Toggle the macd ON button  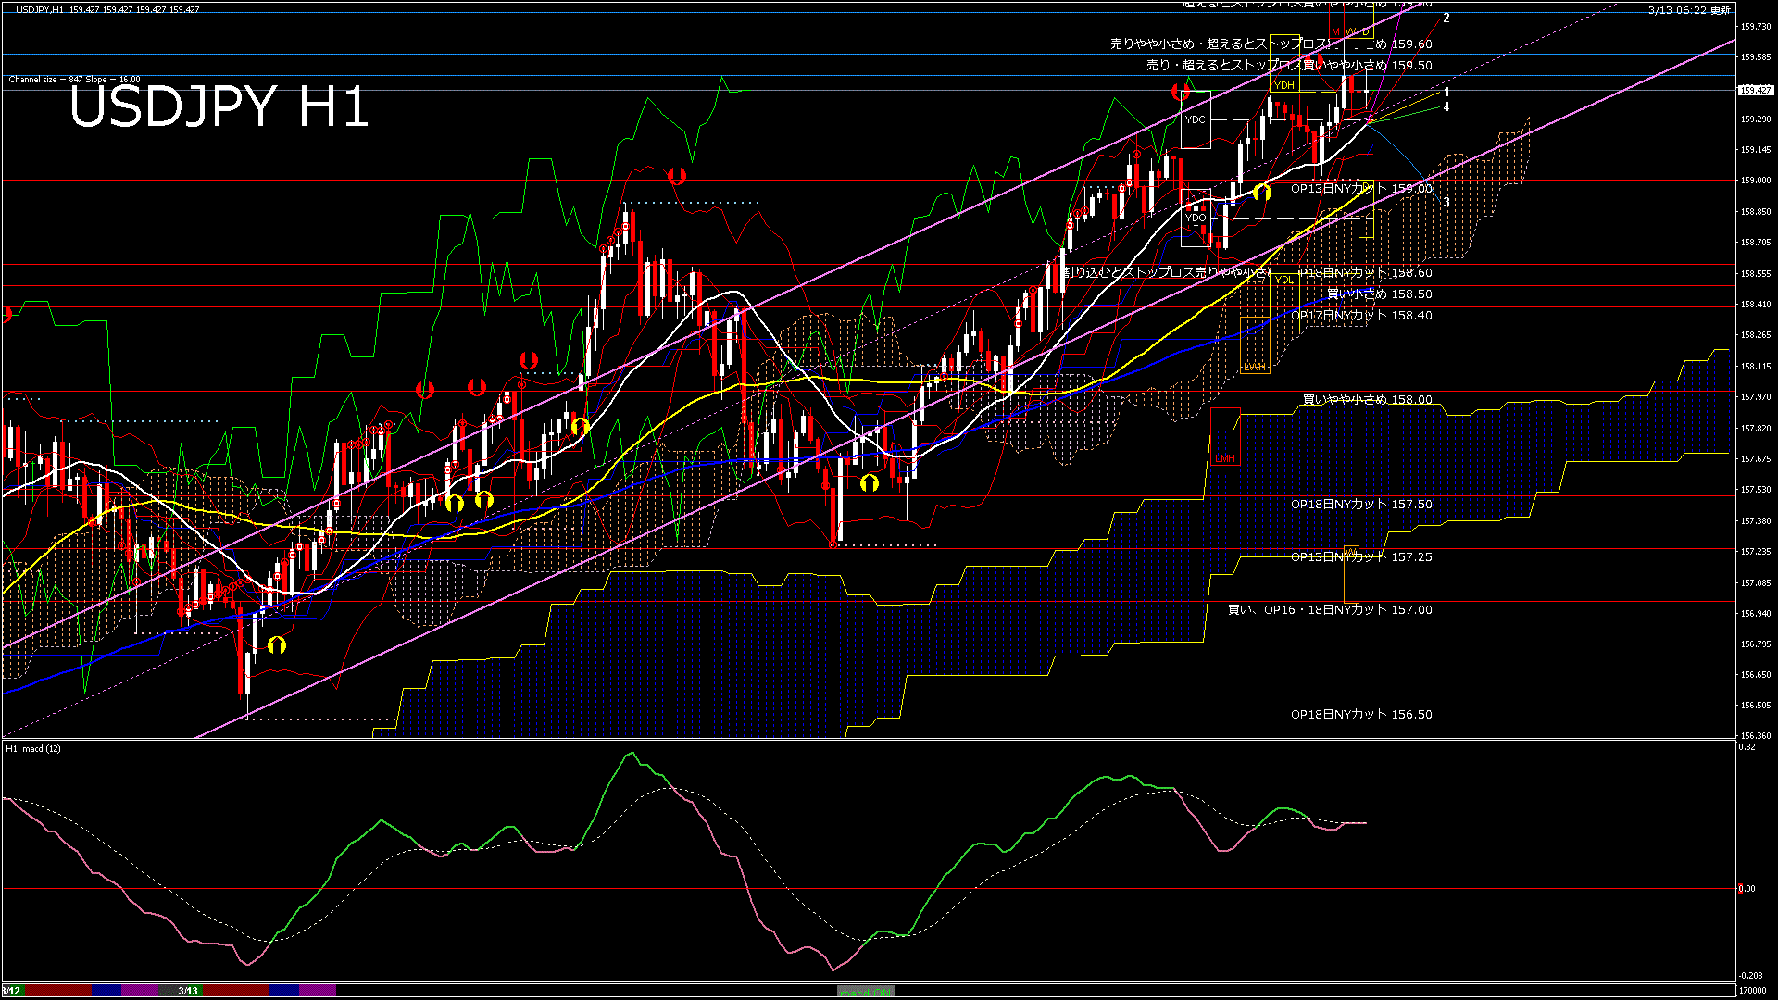pos(866,992)
